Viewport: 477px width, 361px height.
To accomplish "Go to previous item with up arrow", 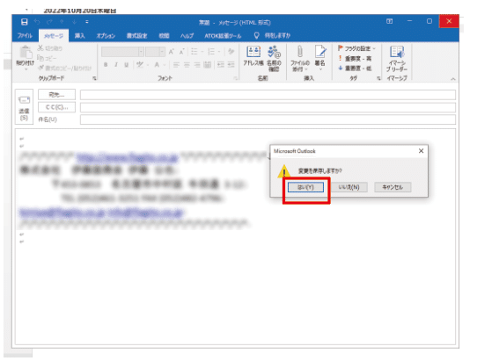I will [x=62, y=22].
